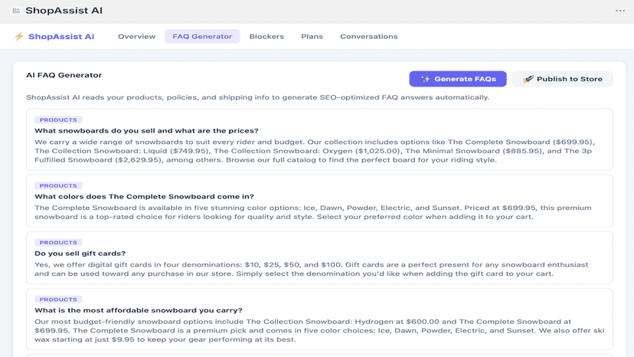Screen dimensions: 634x357
Task: Switch to the Blockers tab
Action: (266, 37)
